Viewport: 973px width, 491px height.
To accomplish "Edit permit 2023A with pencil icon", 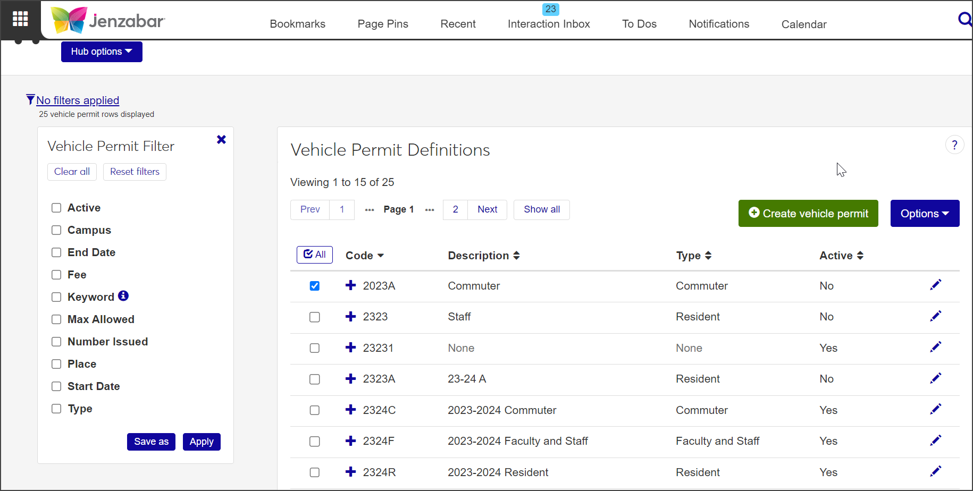I will [935, 285].
